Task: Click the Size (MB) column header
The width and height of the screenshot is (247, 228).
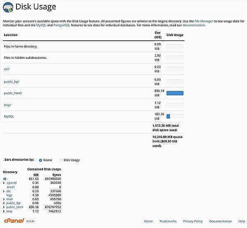Action: point(158,35)
